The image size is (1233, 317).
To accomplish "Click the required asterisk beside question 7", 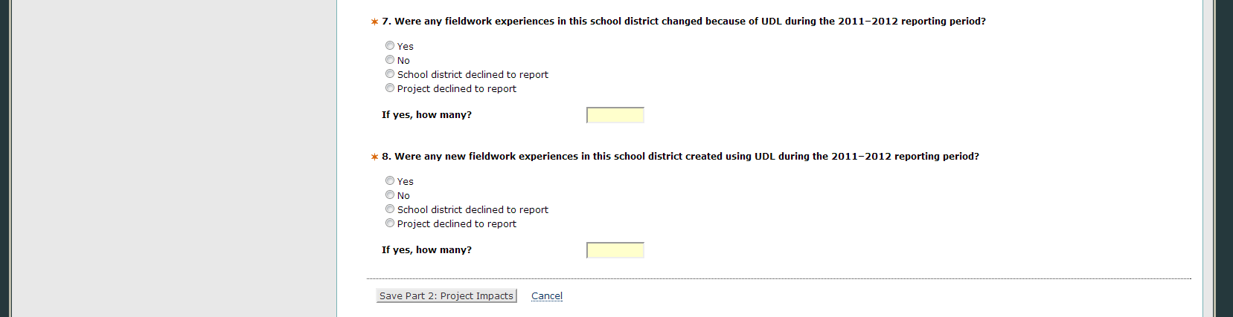I will 374,22.
